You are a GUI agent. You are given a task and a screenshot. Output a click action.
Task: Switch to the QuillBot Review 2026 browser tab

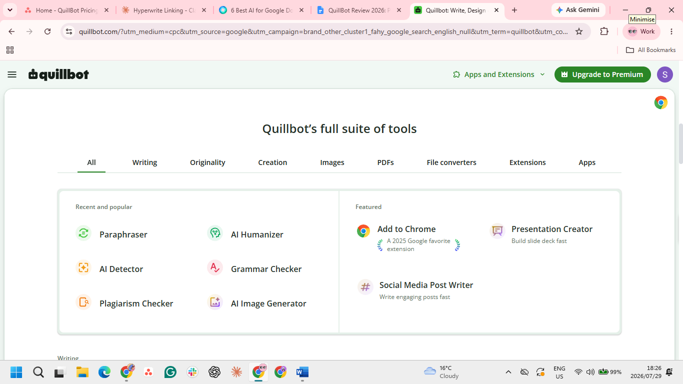tap(359, 10)
